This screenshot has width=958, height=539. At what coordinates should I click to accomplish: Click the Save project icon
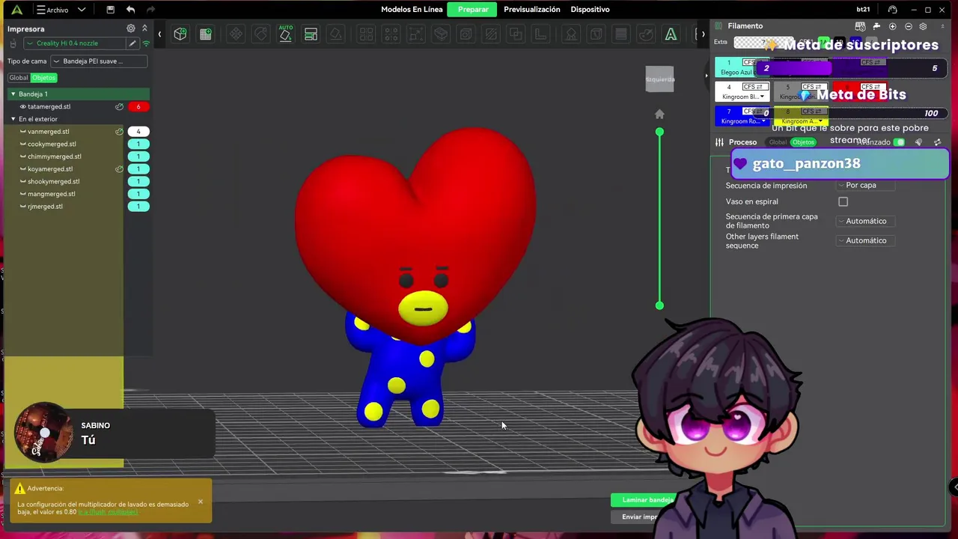(x=110, y=10)
